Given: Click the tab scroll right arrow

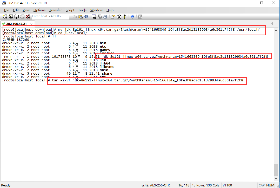Looking at the screenshot, I should pos(276,24).
